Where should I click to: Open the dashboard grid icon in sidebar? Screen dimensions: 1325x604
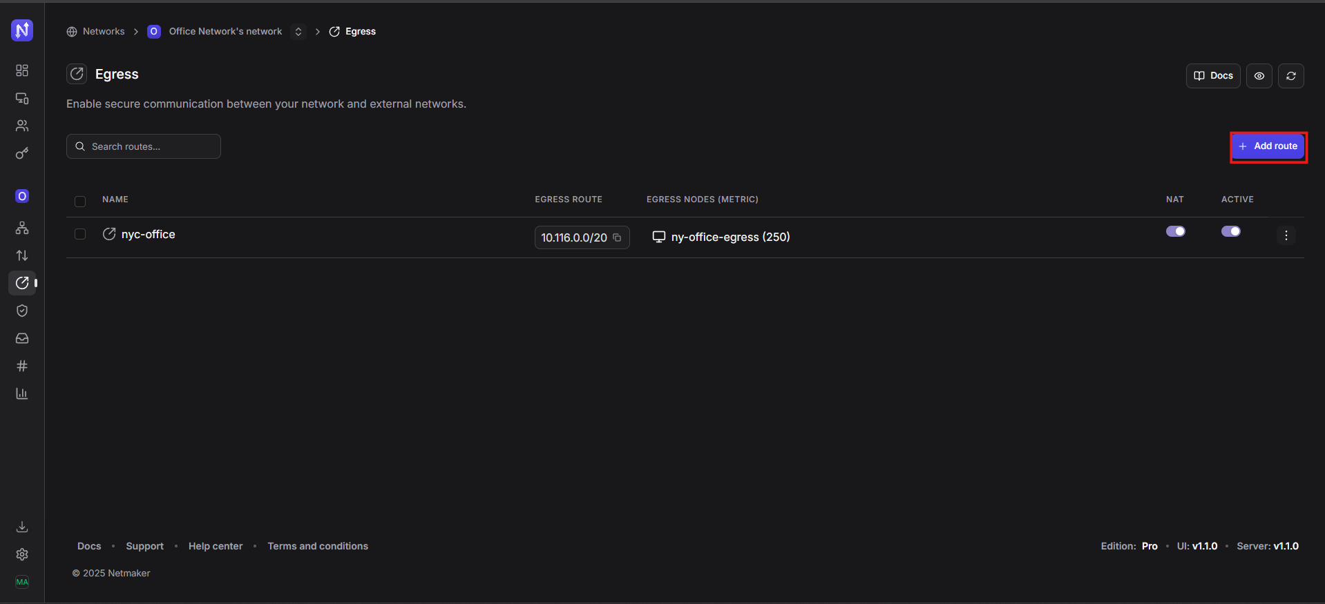pyautogui.click(x=22, y=70)
